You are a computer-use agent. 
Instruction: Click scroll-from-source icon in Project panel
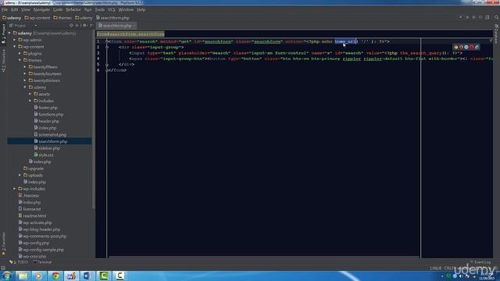click(x=71, y=26)
